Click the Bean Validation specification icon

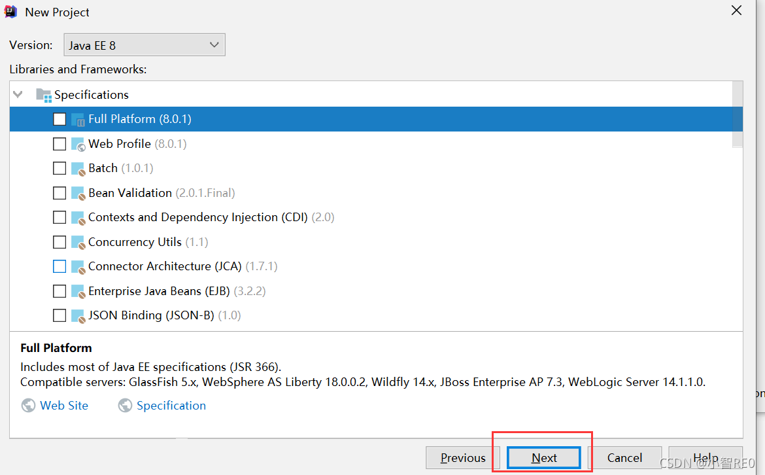point(78,193)
